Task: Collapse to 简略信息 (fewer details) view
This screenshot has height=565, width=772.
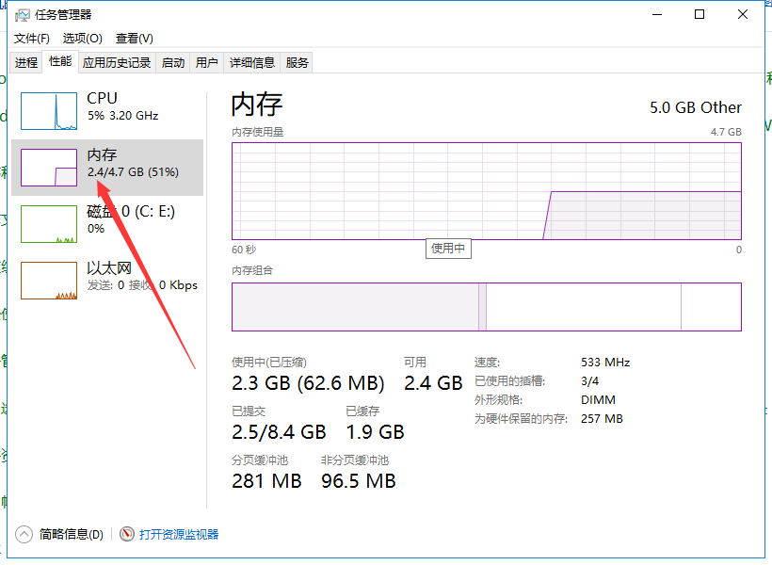Action: pyautogui.click(x=56, y=534)
